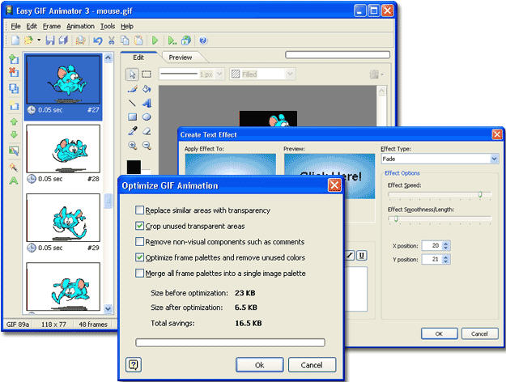Screen dimensions: 506x382
Task: Click the Copy toolbar icon
Action: pyautogui.click(x=125, y=40)
